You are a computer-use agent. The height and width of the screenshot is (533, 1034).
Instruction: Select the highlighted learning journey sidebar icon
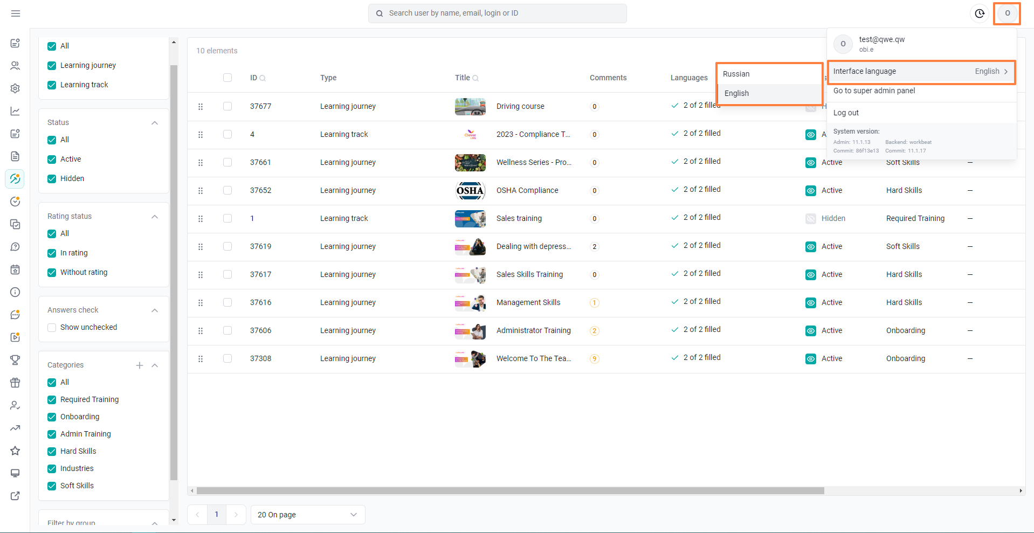coord(15,179)
